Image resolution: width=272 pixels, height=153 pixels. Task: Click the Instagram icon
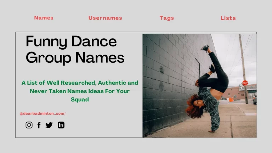29,125
